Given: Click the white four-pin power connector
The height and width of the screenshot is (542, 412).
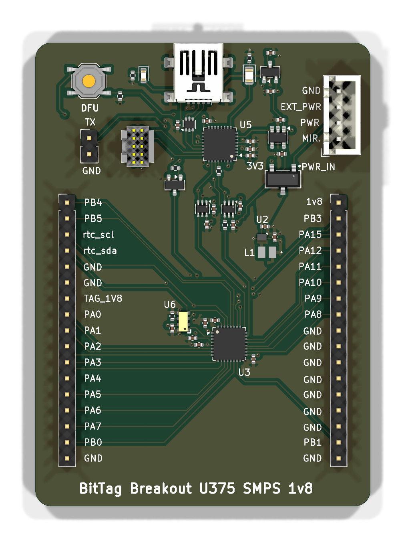Looking at the screenshot, I should [x=342, y=115].
